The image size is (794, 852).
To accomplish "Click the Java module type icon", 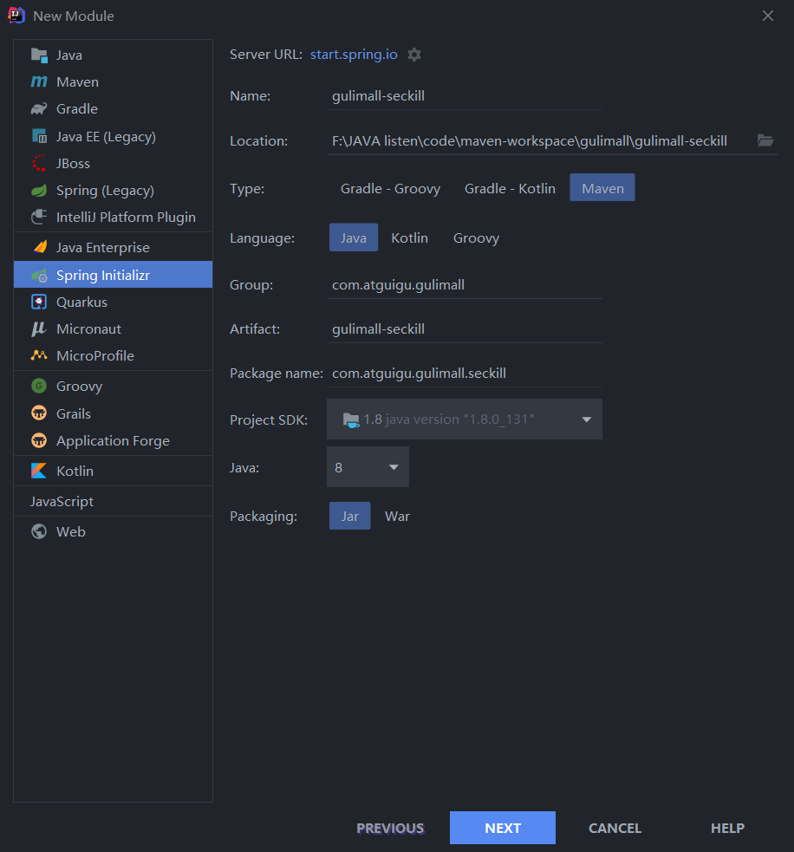I will 39,55.
